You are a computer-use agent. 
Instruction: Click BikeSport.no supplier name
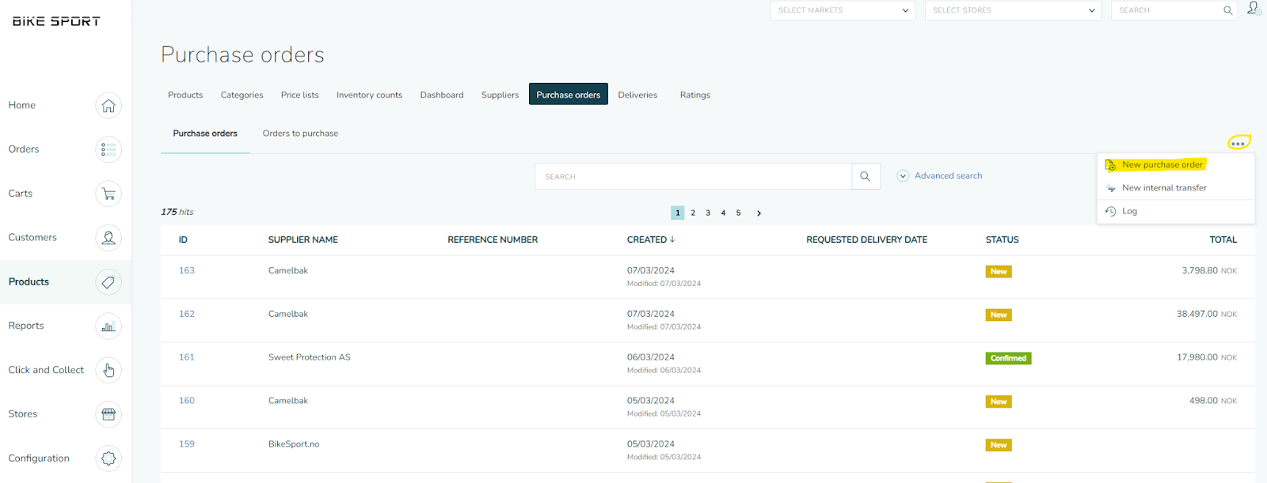point(294,444)
